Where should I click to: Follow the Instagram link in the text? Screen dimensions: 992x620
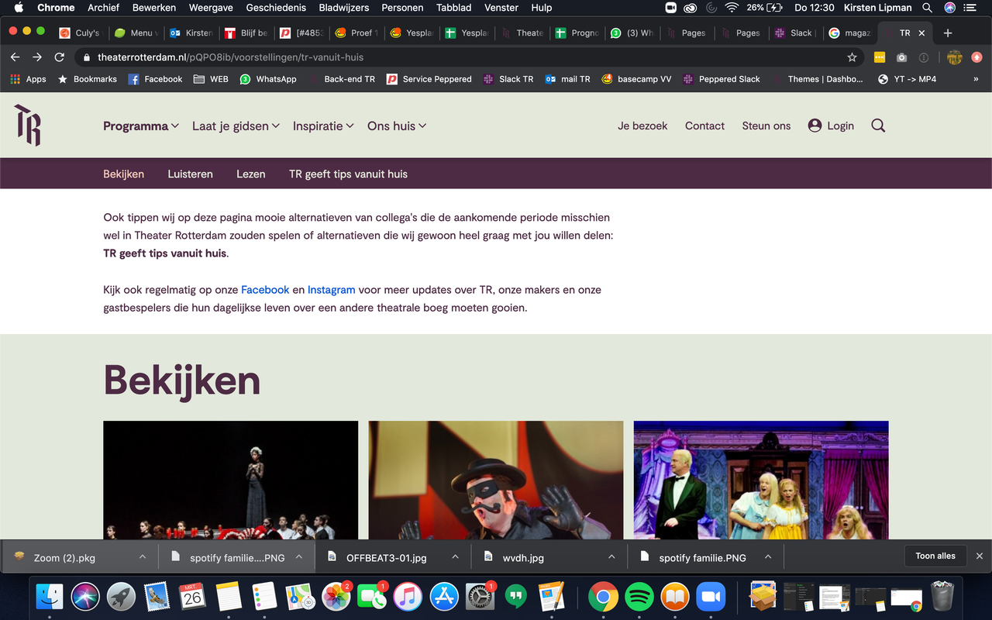331,290
